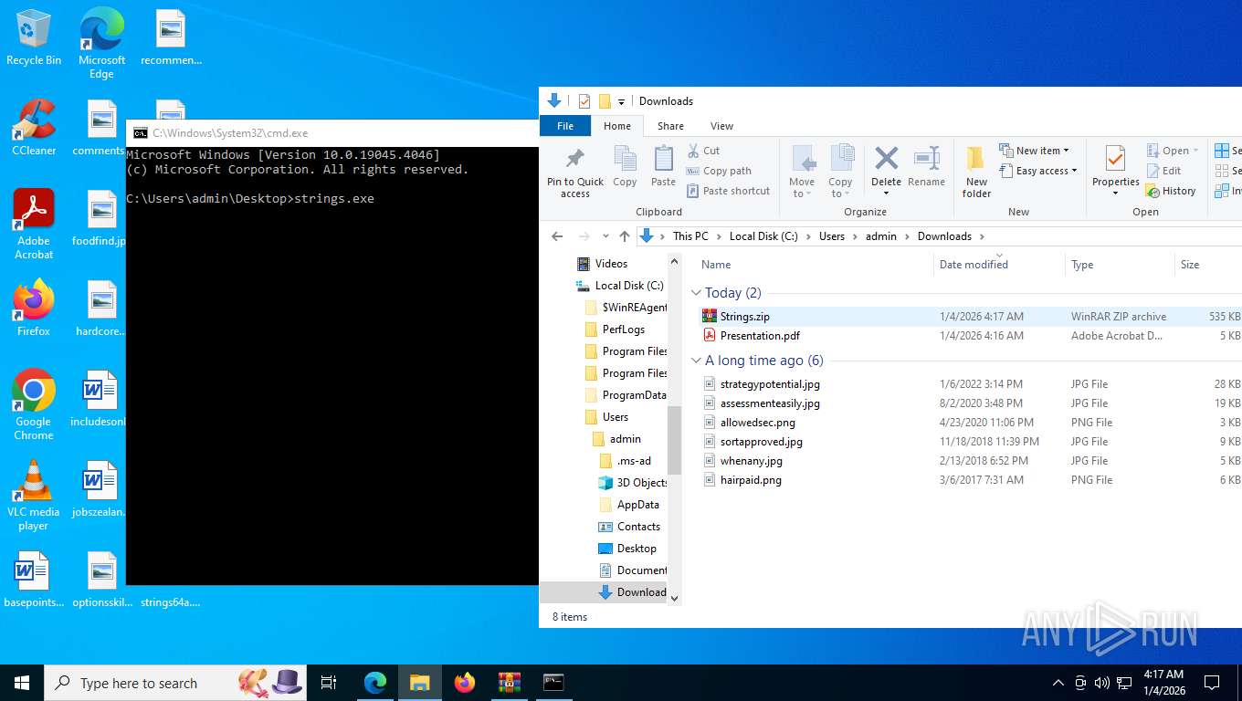Switch to the Home tab
The height and width of the screenshot is (701, 1242).
[x=617, y=126]
